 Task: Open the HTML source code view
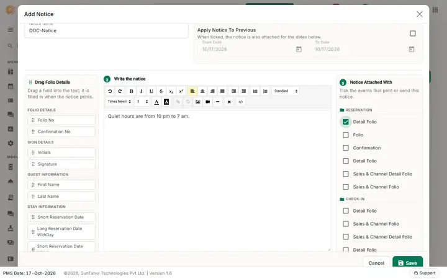tap(240, 102)
